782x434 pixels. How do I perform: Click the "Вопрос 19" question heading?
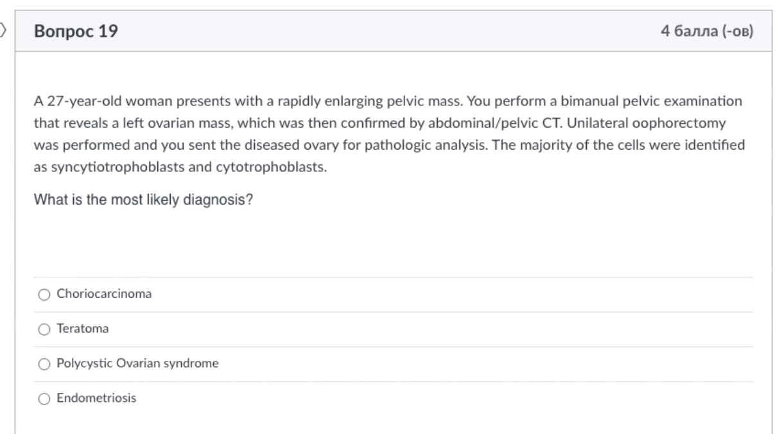[76, 31]
